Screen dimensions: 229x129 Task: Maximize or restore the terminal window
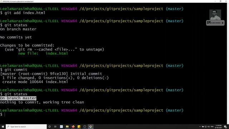(x=220, y=1)
